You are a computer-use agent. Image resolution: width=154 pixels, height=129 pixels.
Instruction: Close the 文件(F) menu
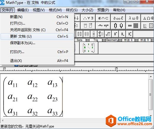click(7, 10)
